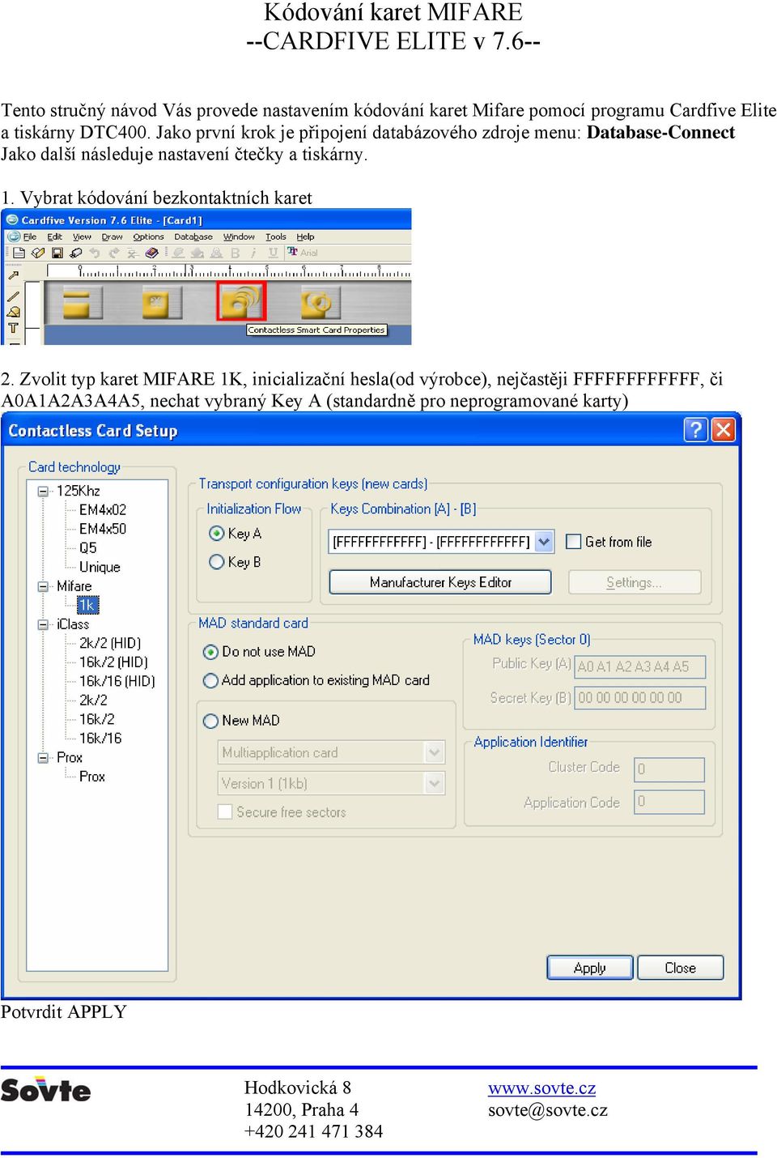Screen dimensions: 777x1158
Task: Collapse the iClass tree node
Action: (43, 624)
